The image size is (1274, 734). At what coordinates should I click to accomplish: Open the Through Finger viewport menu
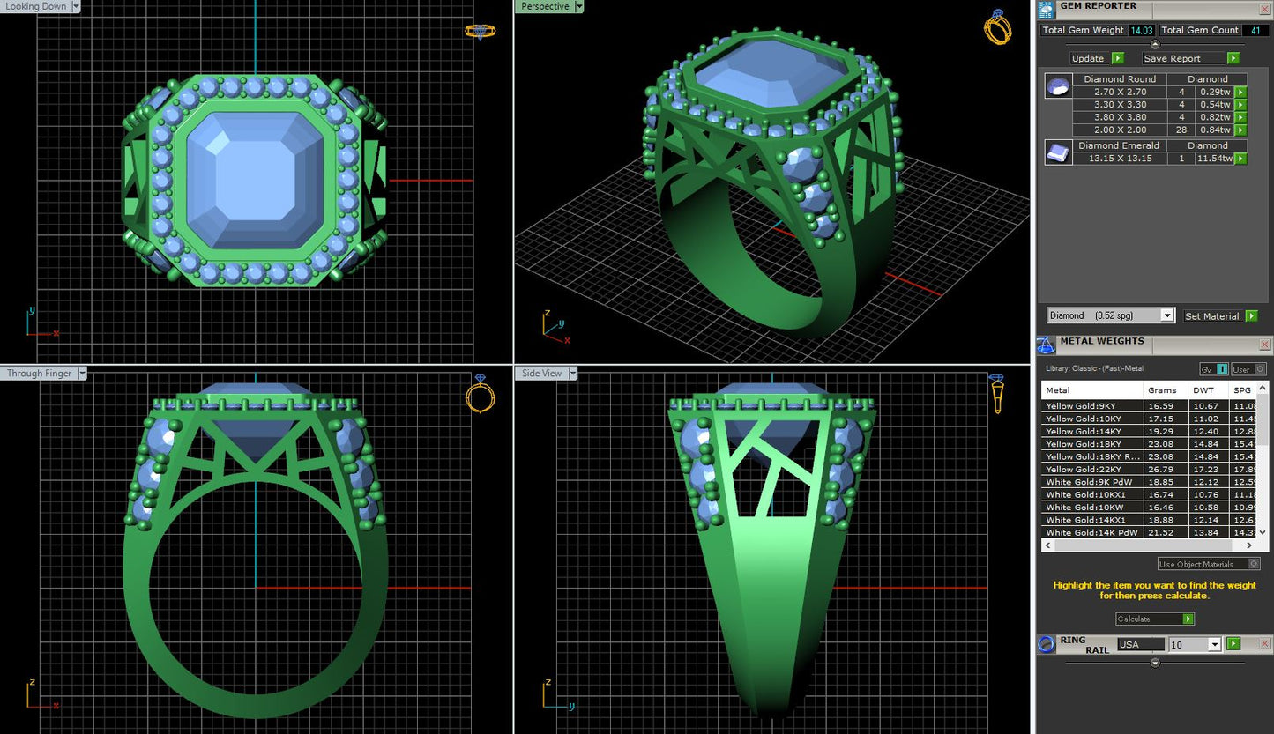82,374
